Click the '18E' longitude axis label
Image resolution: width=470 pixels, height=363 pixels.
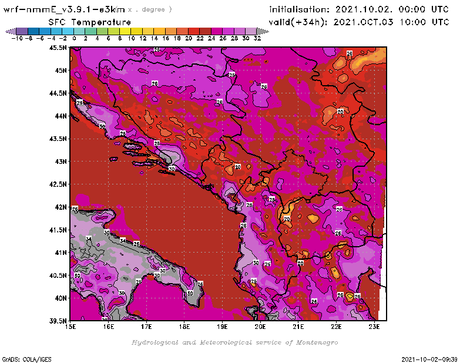184,327
